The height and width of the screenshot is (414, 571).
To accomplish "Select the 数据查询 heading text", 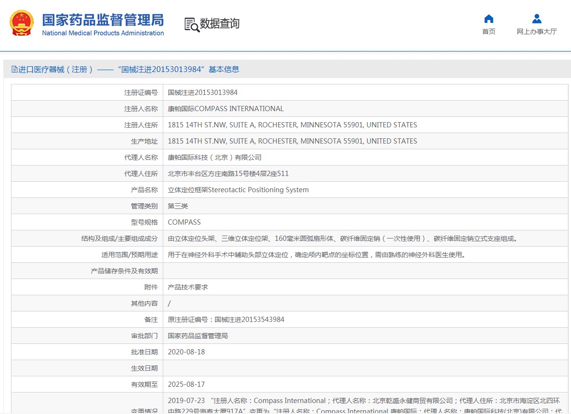I will pyautogui.click(x=220, y=24).
